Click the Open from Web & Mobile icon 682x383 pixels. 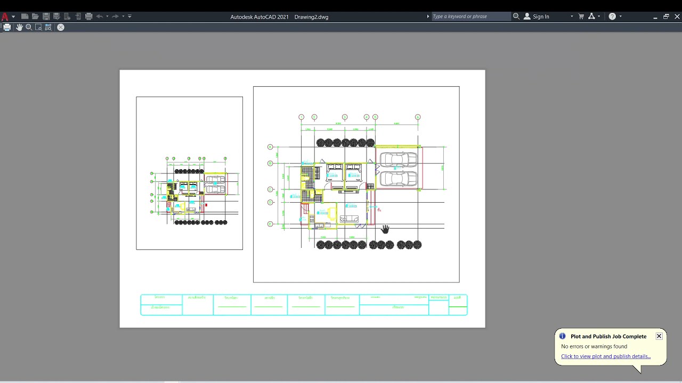click(x=68, y=16)
